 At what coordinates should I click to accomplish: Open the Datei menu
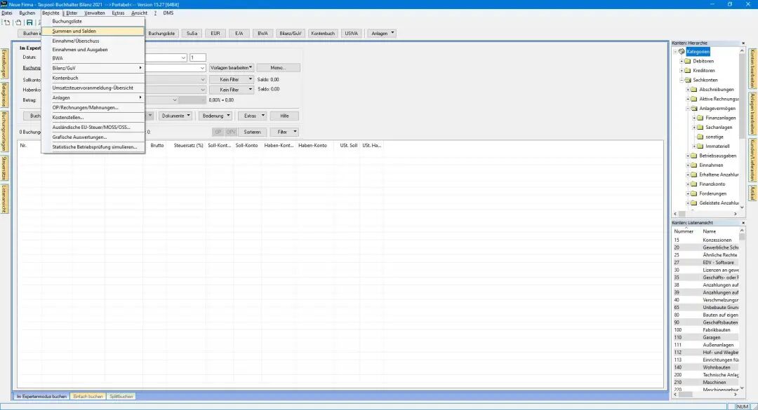7,13
